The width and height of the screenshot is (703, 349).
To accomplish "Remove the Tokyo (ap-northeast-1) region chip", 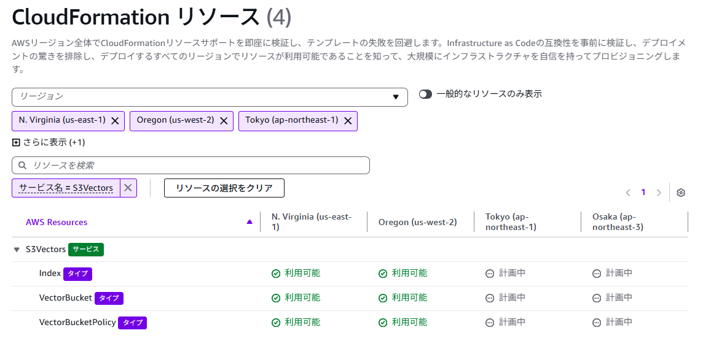I will 347,121.
